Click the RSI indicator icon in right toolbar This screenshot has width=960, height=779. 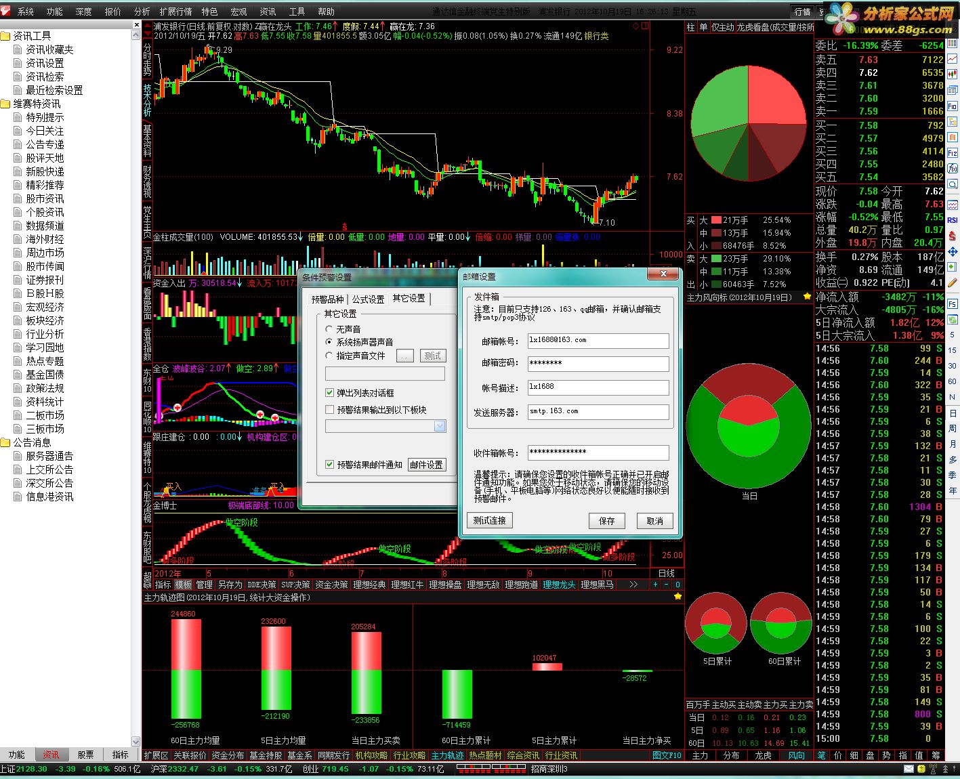coord(953,220)
